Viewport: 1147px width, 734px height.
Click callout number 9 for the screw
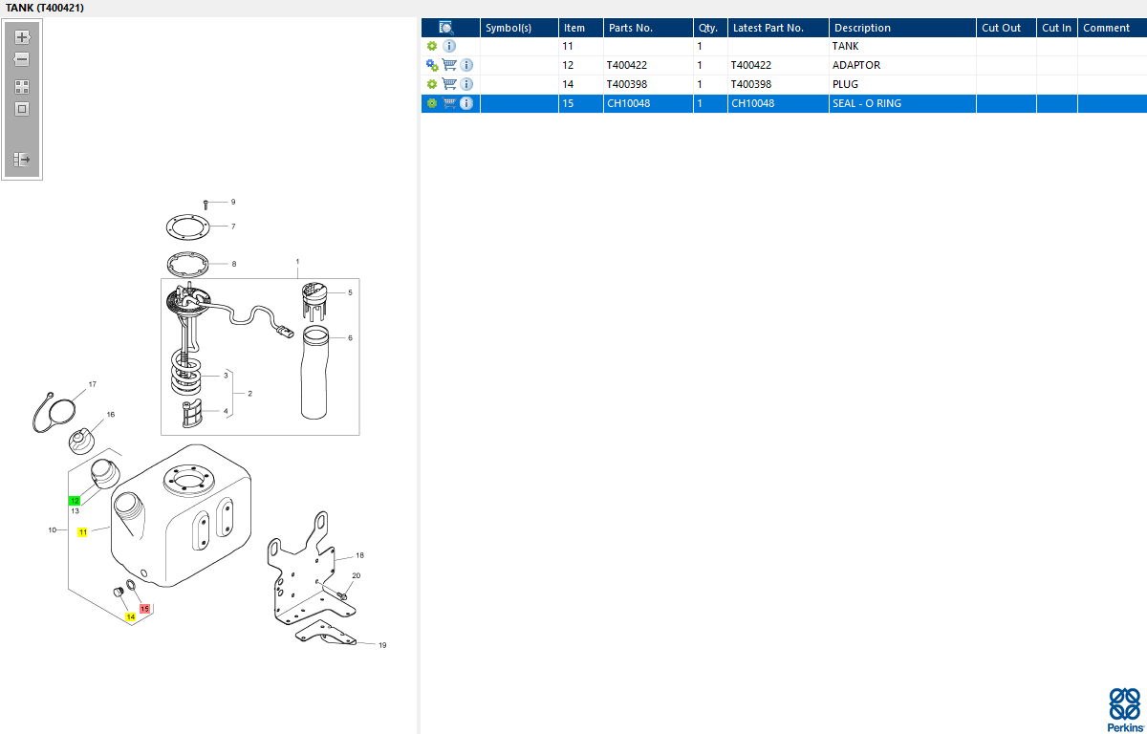[232, 202]
